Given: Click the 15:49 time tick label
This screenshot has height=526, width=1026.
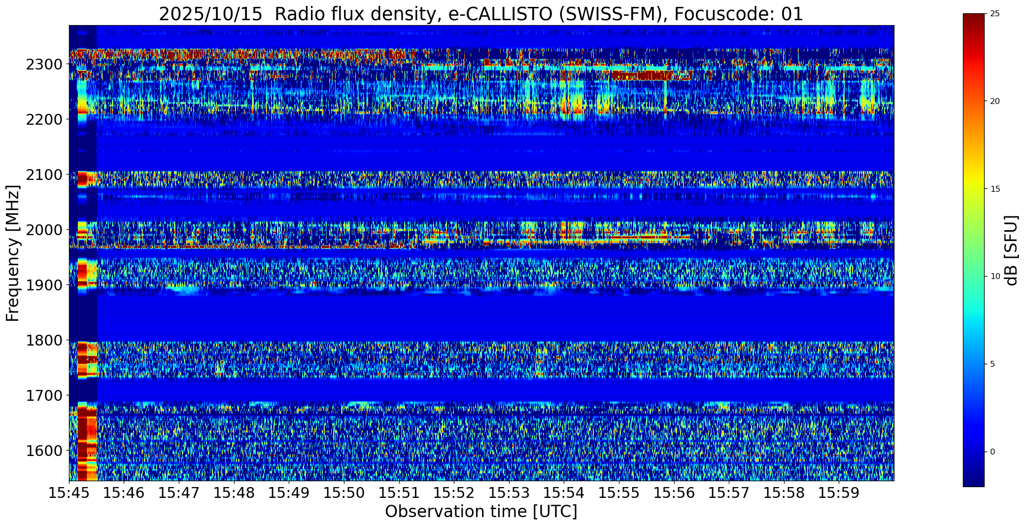Looking at the screenshot, I should [x=289, y=493].
